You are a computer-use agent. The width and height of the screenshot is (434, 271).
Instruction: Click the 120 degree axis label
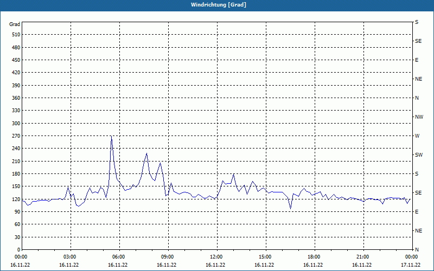(16, 199)
